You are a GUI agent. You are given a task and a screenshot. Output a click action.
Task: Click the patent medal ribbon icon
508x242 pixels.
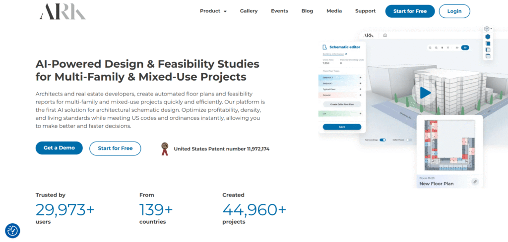tap(165, 148)
